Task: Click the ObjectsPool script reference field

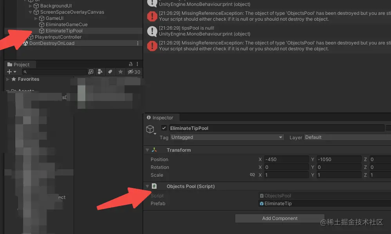Action: tap(325, 196)
